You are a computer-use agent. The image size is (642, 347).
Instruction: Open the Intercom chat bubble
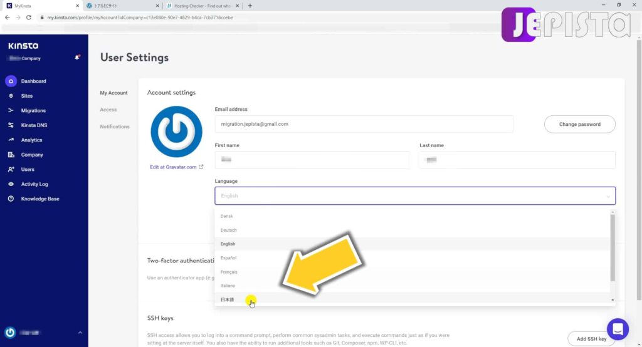pos(618,329)
